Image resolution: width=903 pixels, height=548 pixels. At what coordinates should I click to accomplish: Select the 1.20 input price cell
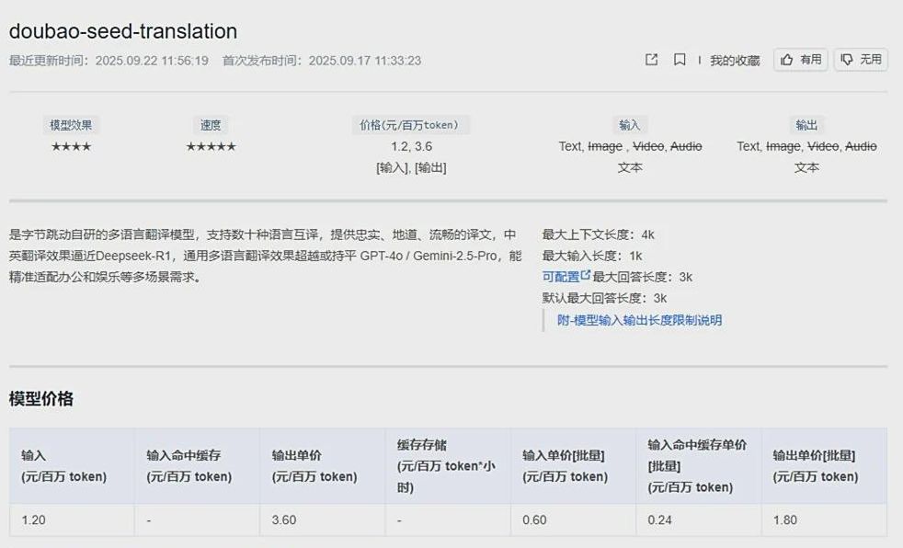32,519
